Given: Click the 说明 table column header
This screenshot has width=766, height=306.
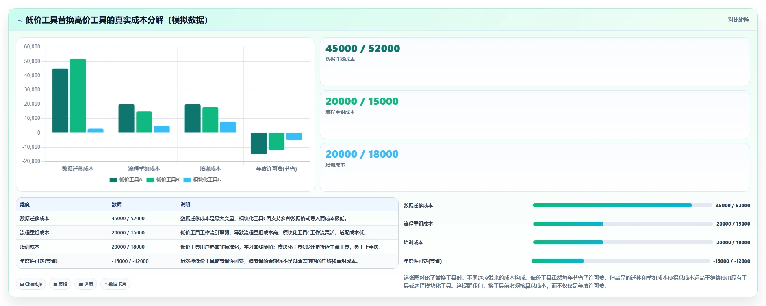Looking at the screenshot, I should click(x=185, y=205).
